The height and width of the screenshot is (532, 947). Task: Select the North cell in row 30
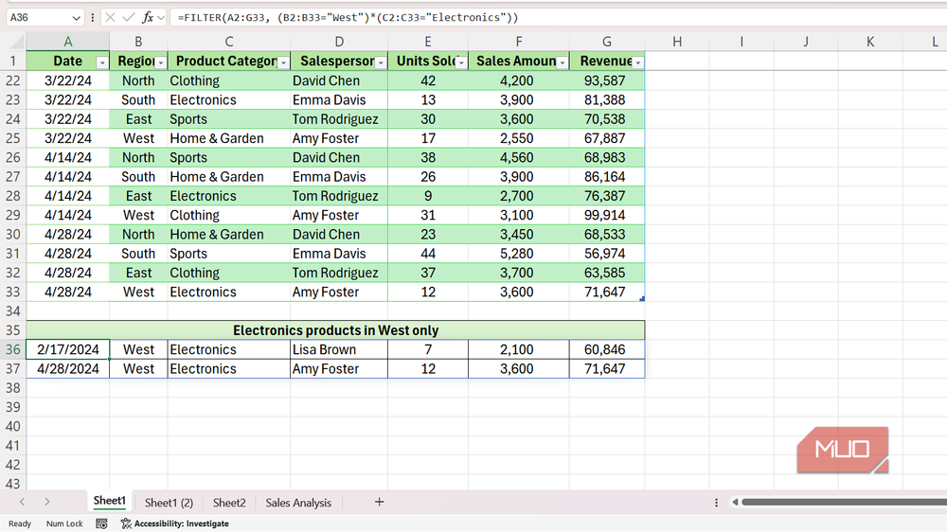(138, 235)
